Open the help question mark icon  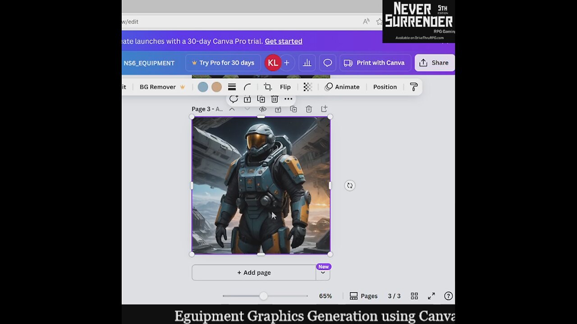[x=449, y=296]
